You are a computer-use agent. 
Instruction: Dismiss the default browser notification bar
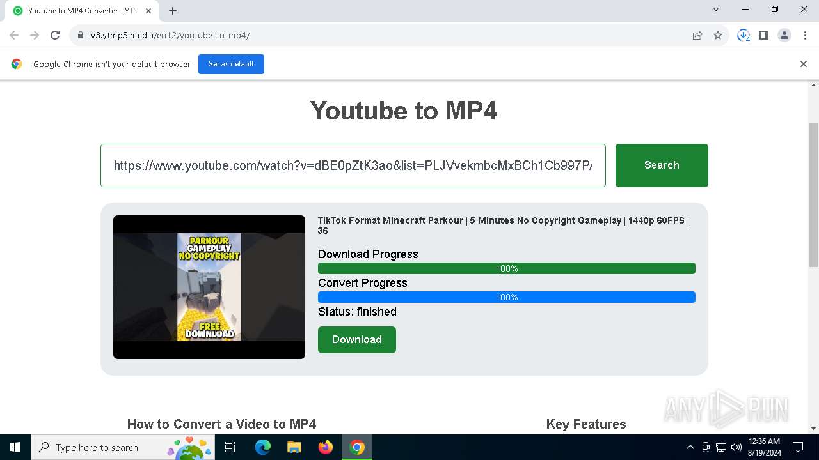pos(804,64)
